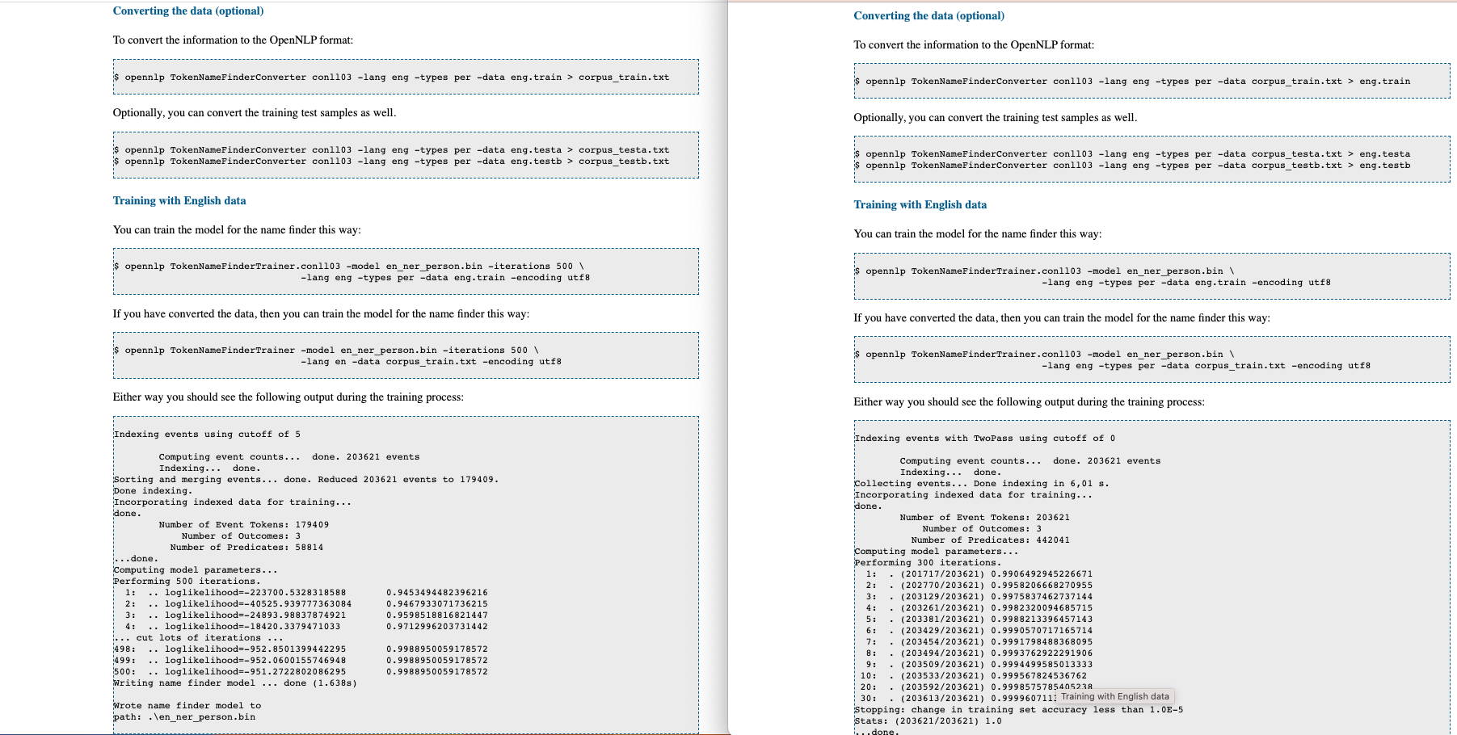The image size is (1457, 735).
Task: Click right page sentence "Either way you should see the following output"
Action: click(x=1030, y=402)
